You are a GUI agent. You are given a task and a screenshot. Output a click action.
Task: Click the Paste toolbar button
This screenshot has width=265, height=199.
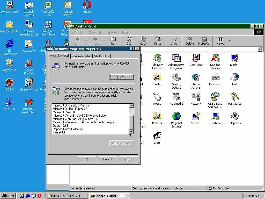(x=158, y=41)
